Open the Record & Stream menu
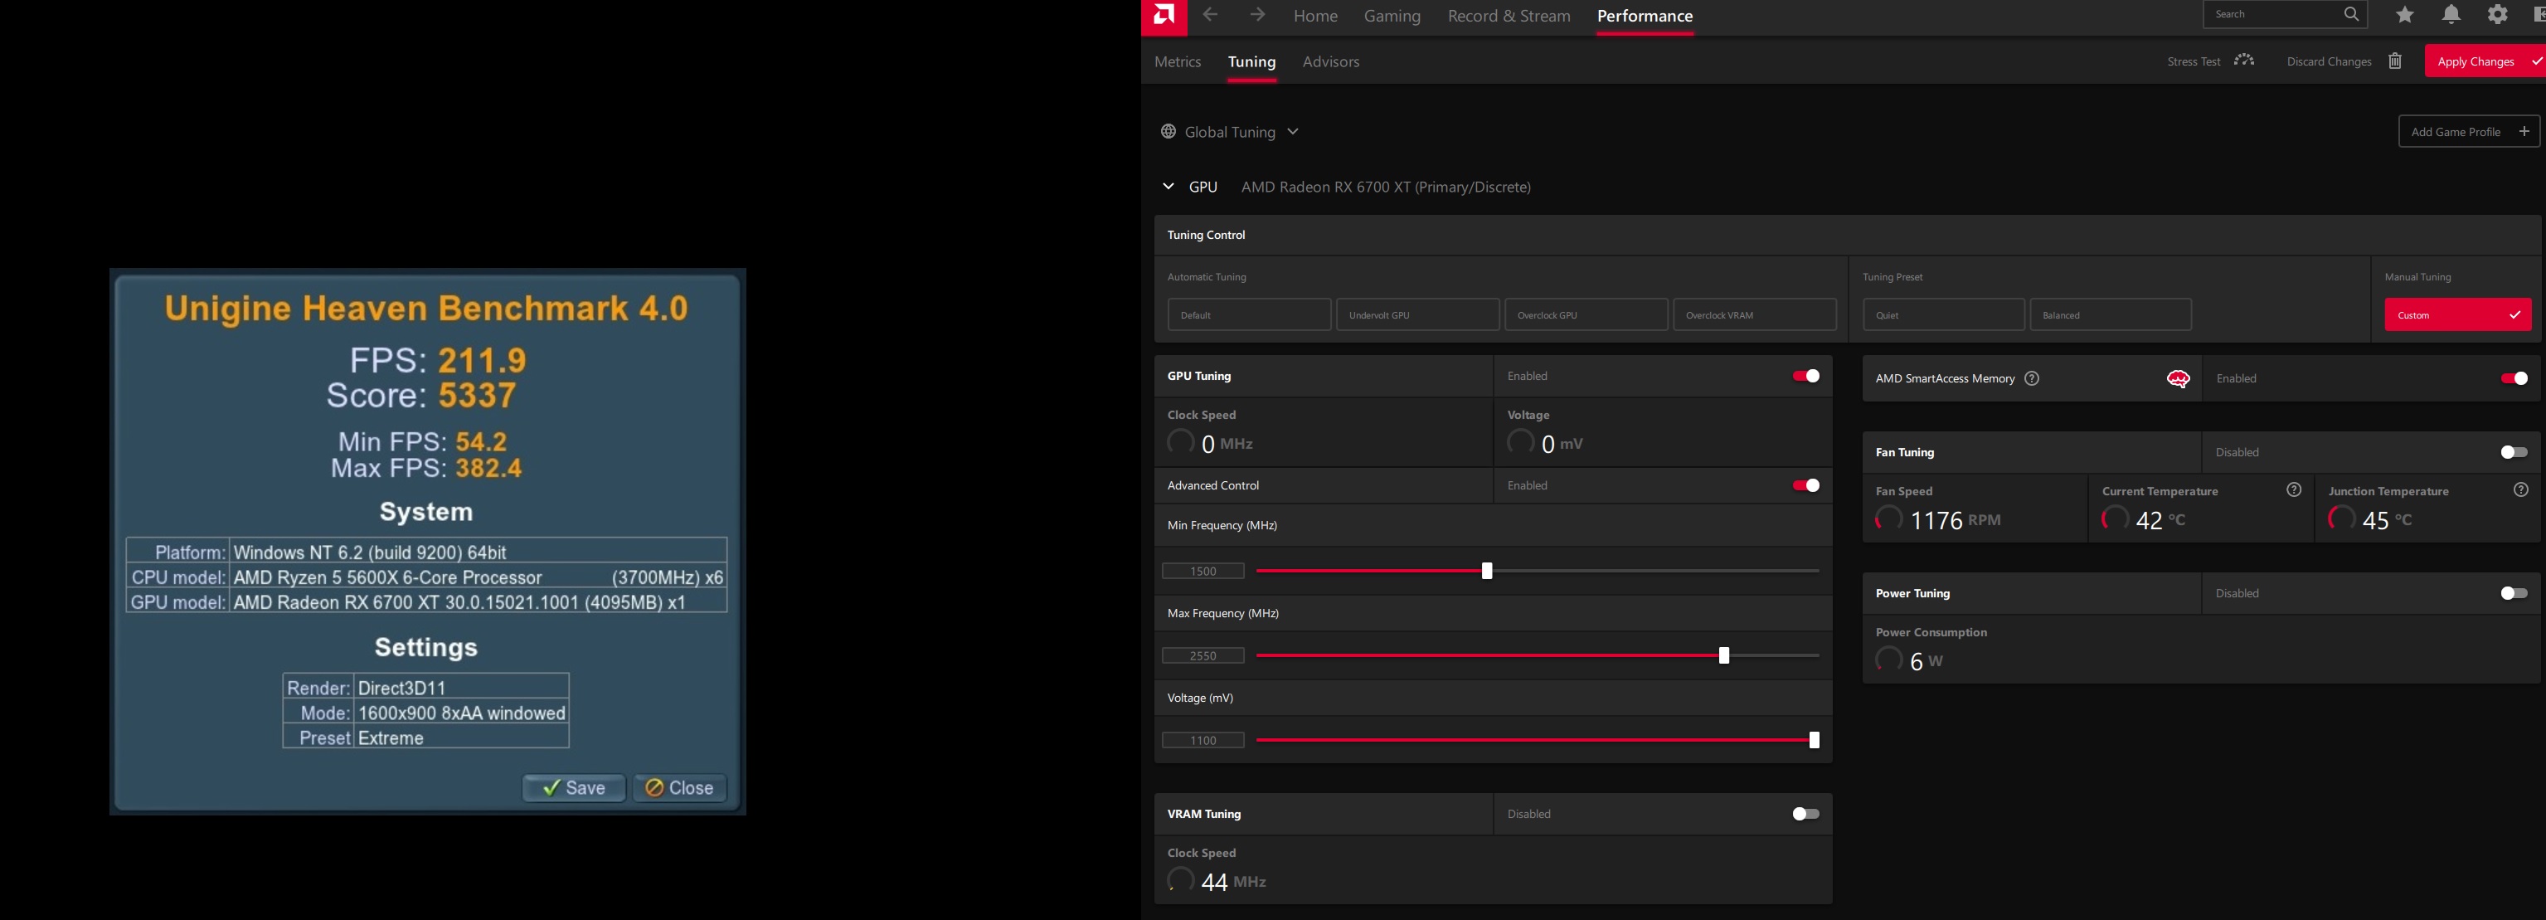Viewport: 2546px width, 920px height. [1509, 16]
